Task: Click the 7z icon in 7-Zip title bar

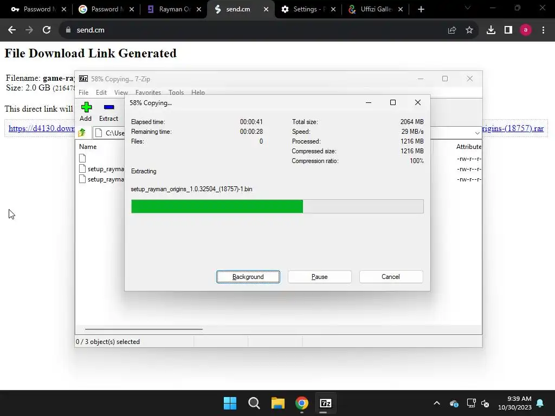Action: 83,79
